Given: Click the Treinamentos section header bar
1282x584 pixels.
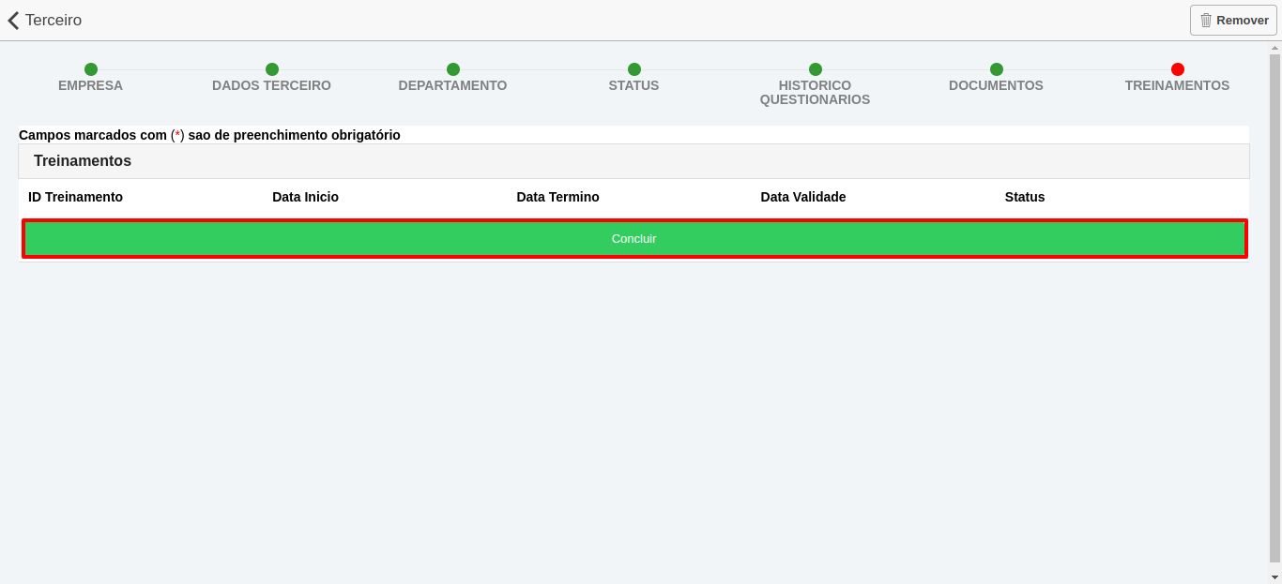Looking at the screenshot, I should 633,160.
